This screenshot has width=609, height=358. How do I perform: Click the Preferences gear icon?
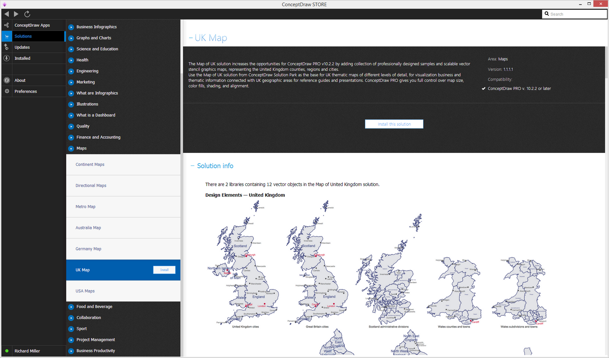6,91
